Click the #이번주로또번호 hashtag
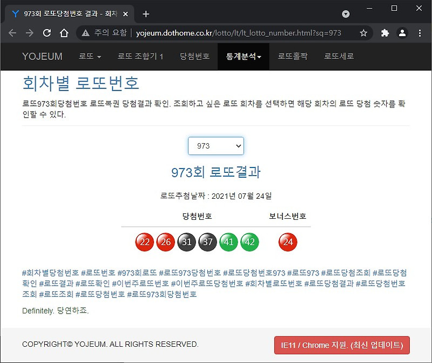432x363 pixels. click(140, 284)
